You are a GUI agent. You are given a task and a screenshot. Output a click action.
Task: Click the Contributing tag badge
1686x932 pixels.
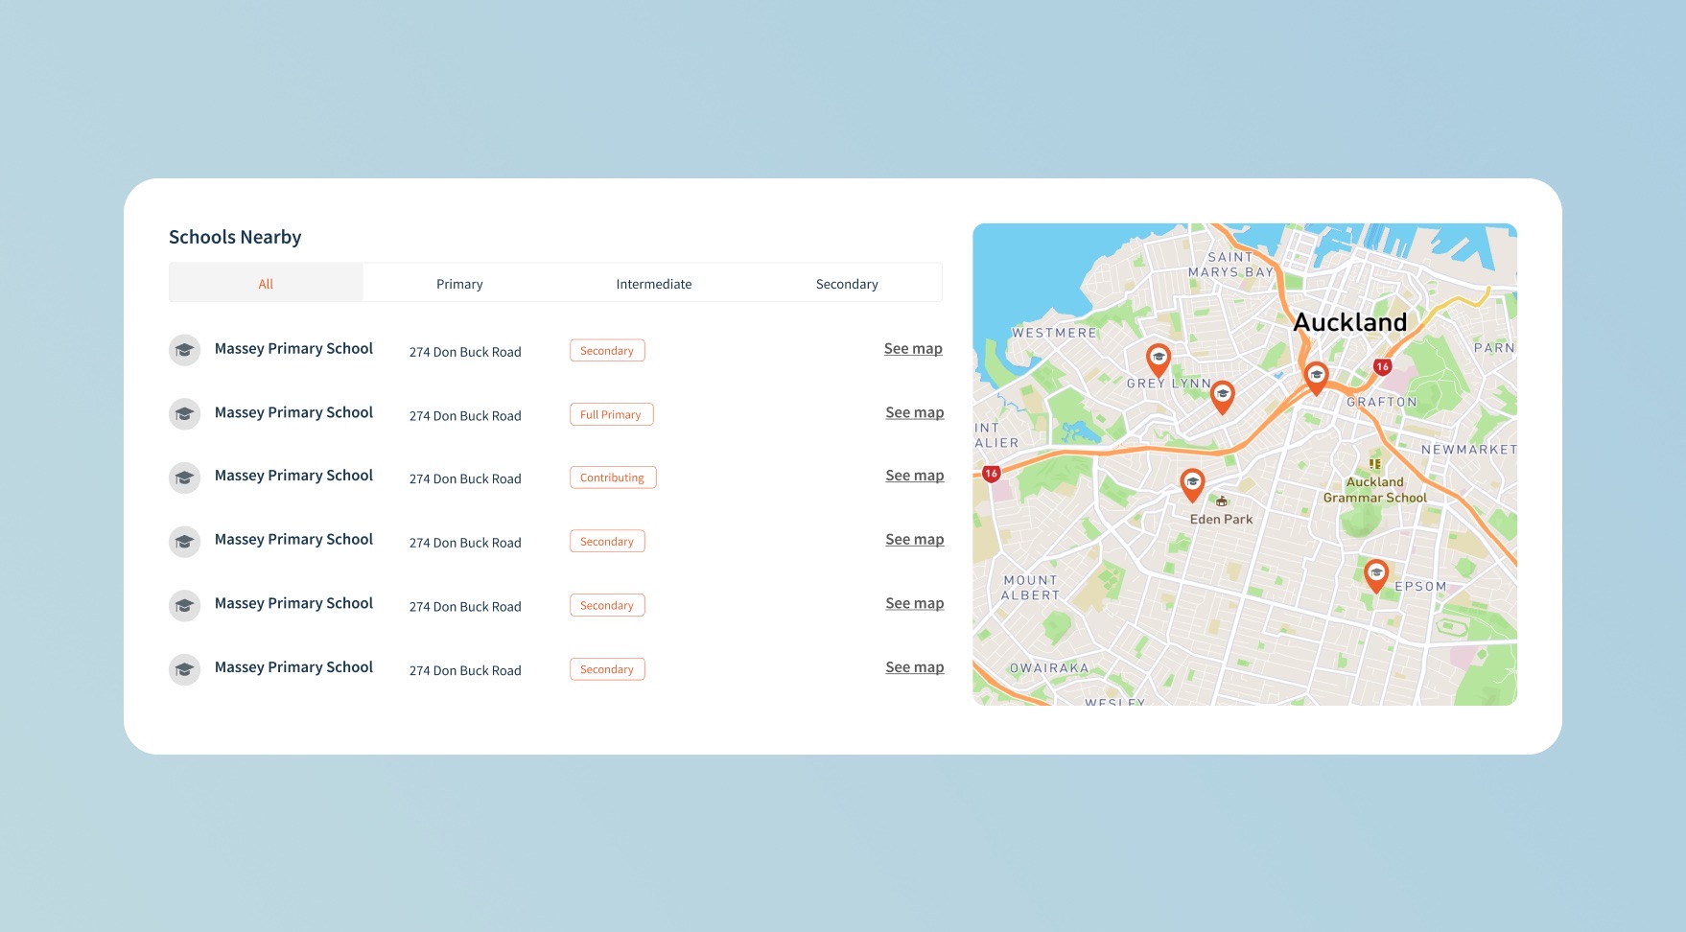(613, 478)
